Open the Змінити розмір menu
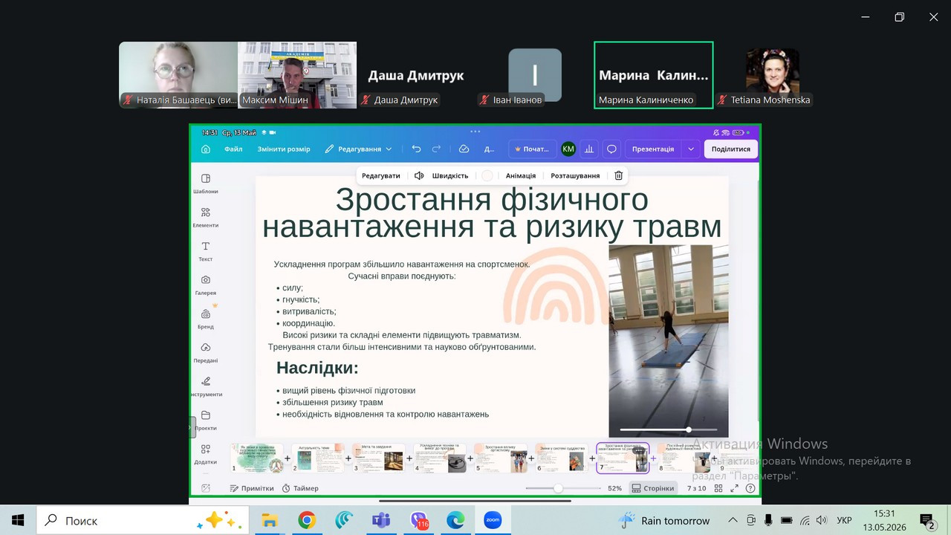This screenshot has height=535, width=951. tap(284, 149)
